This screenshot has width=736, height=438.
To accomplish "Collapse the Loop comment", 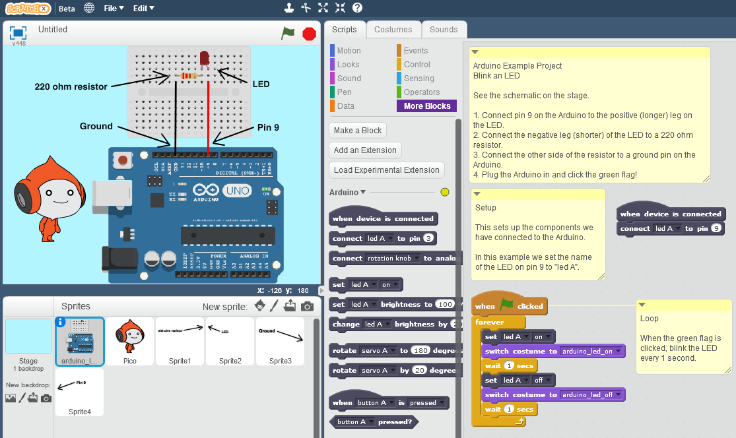I will pos(642,304).
